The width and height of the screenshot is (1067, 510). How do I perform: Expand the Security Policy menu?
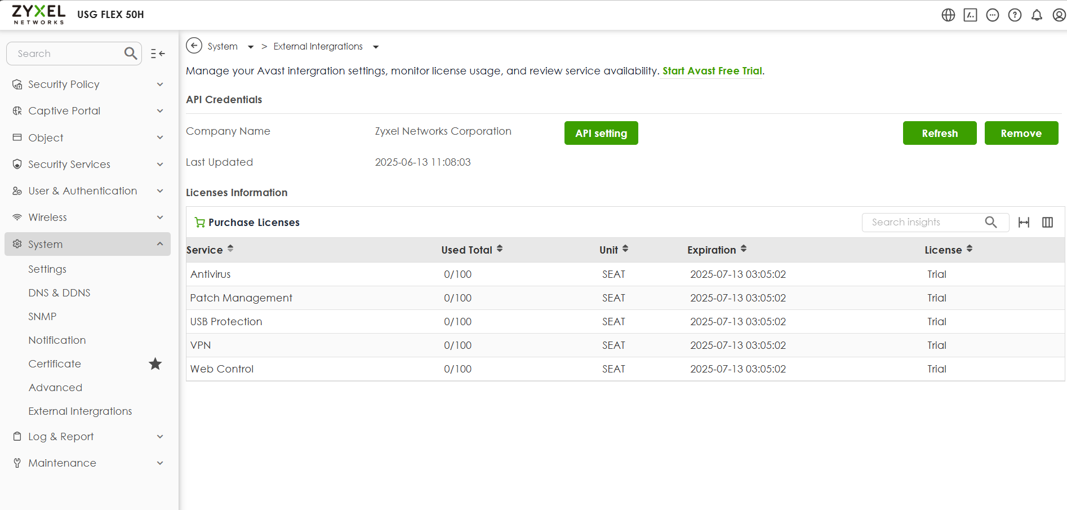87,85
